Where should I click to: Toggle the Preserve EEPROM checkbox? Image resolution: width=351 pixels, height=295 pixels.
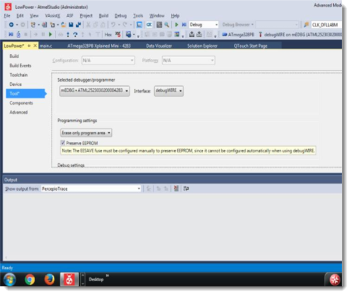64,142
